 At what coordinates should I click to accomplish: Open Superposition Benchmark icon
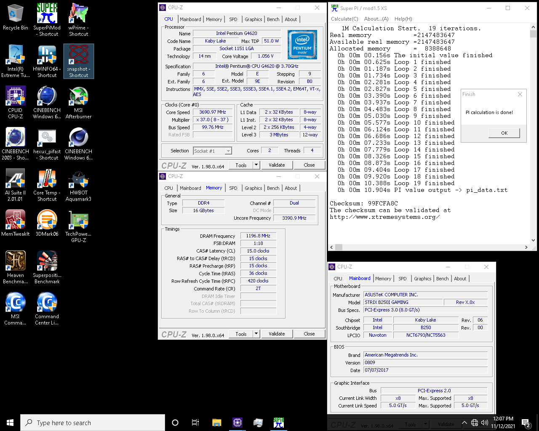click(47, 267)
